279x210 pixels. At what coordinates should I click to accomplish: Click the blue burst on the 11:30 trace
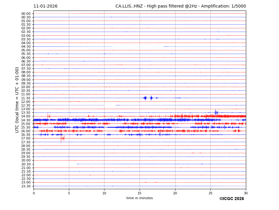point(145,98)
